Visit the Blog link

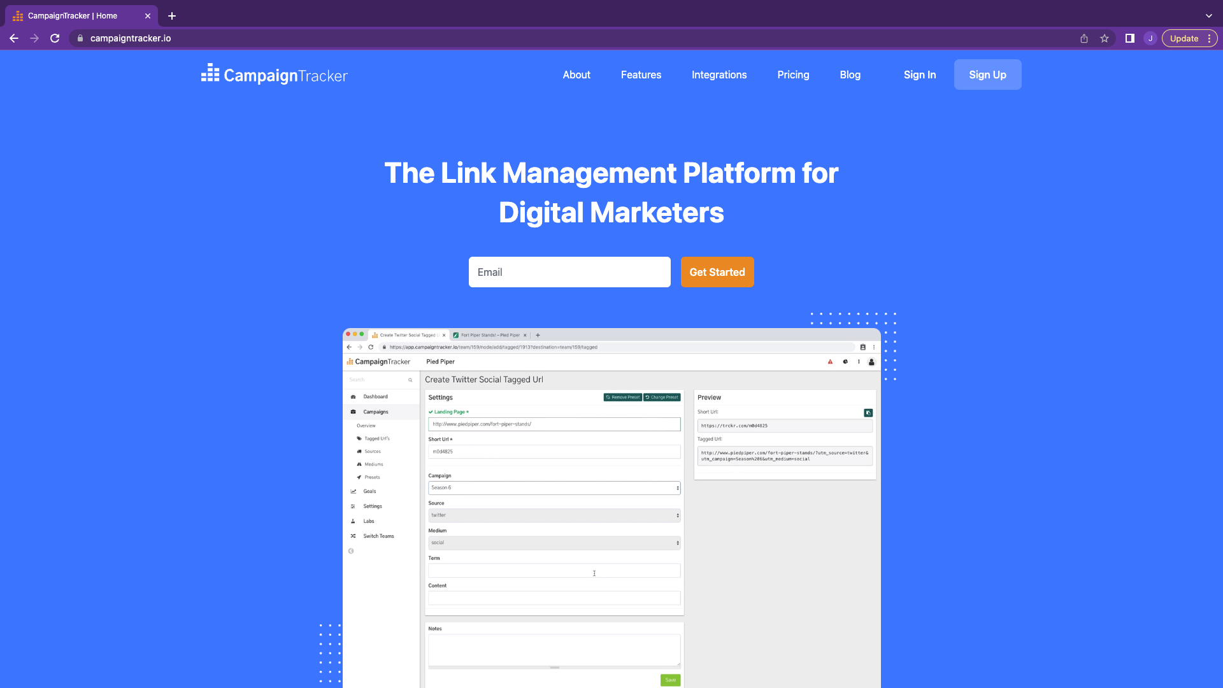click(x=850, y=75)
